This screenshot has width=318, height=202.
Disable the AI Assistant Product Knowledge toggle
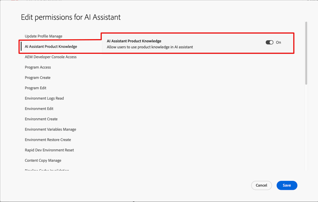pos(269,42)
